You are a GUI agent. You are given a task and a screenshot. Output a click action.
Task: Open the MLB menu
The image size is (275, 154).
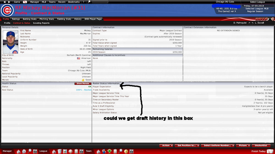click(x=44, y=2)
